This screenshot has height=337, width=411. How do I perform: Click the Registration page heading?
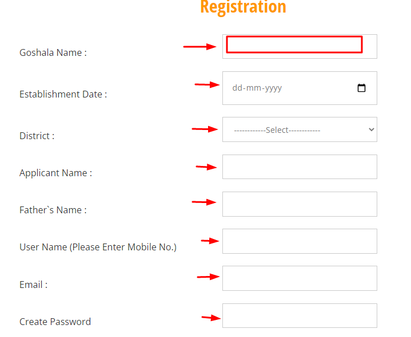click(x=243, y=7)
